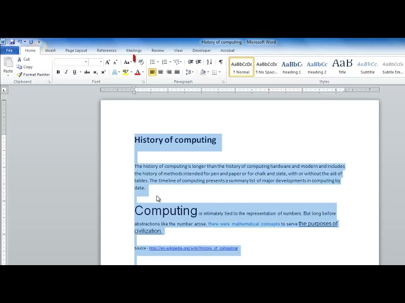Open the Change Case menu
405x303 pixels.
pos(127,62)
